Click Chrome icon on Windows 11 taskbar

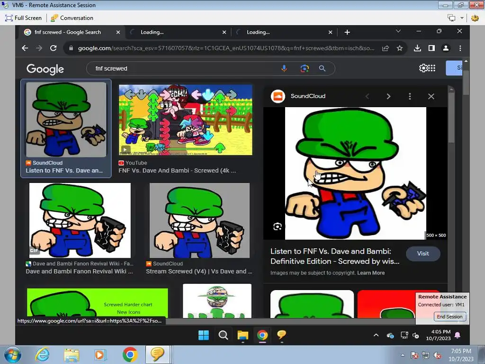[x=262, y=335]
